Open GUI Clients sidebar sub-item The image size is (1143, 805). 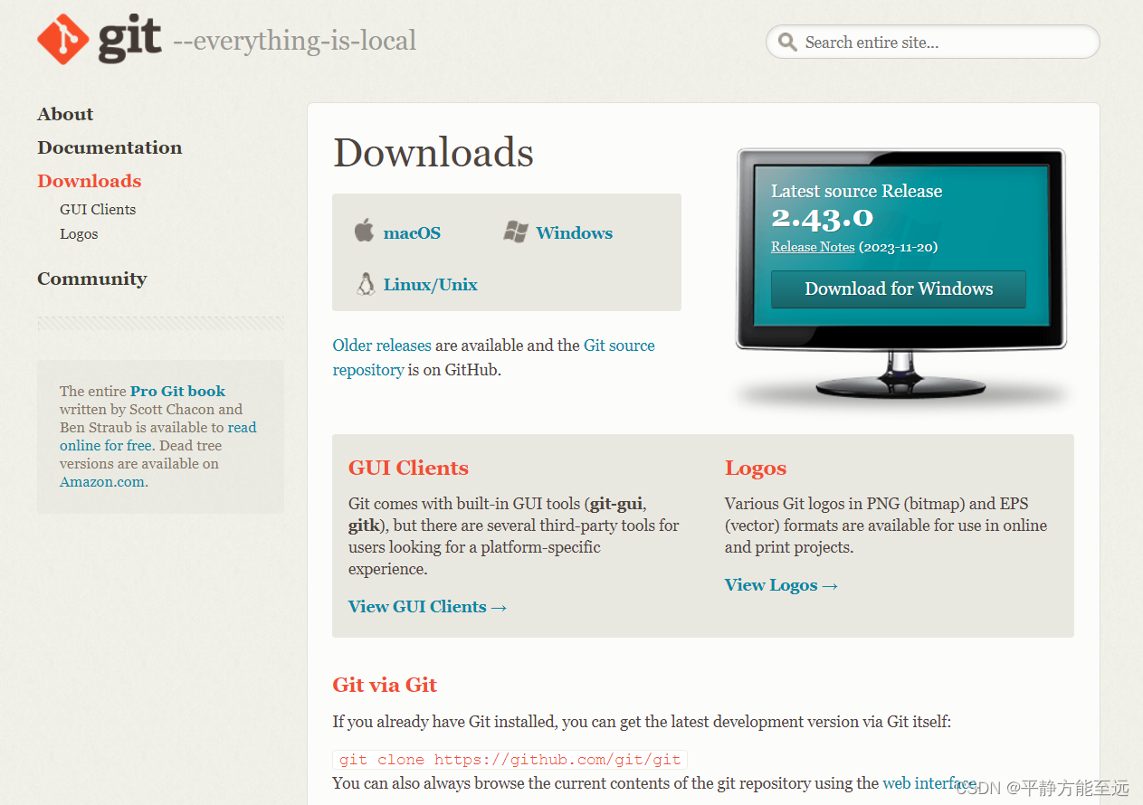click(x=98, y=209)
